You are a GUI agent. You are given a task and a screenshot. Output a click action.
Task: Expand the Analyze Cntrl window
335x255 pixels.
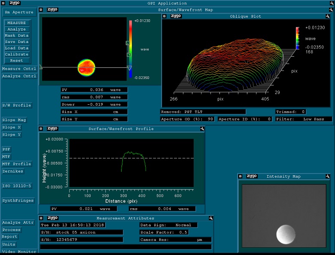coord(19,76)
